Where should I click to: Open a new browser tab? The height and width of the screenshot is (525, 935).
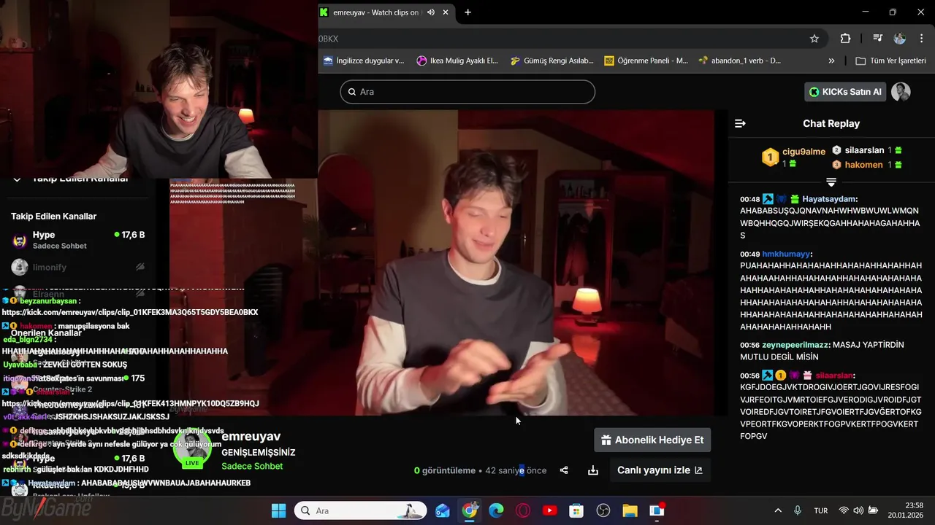point(467,12)
